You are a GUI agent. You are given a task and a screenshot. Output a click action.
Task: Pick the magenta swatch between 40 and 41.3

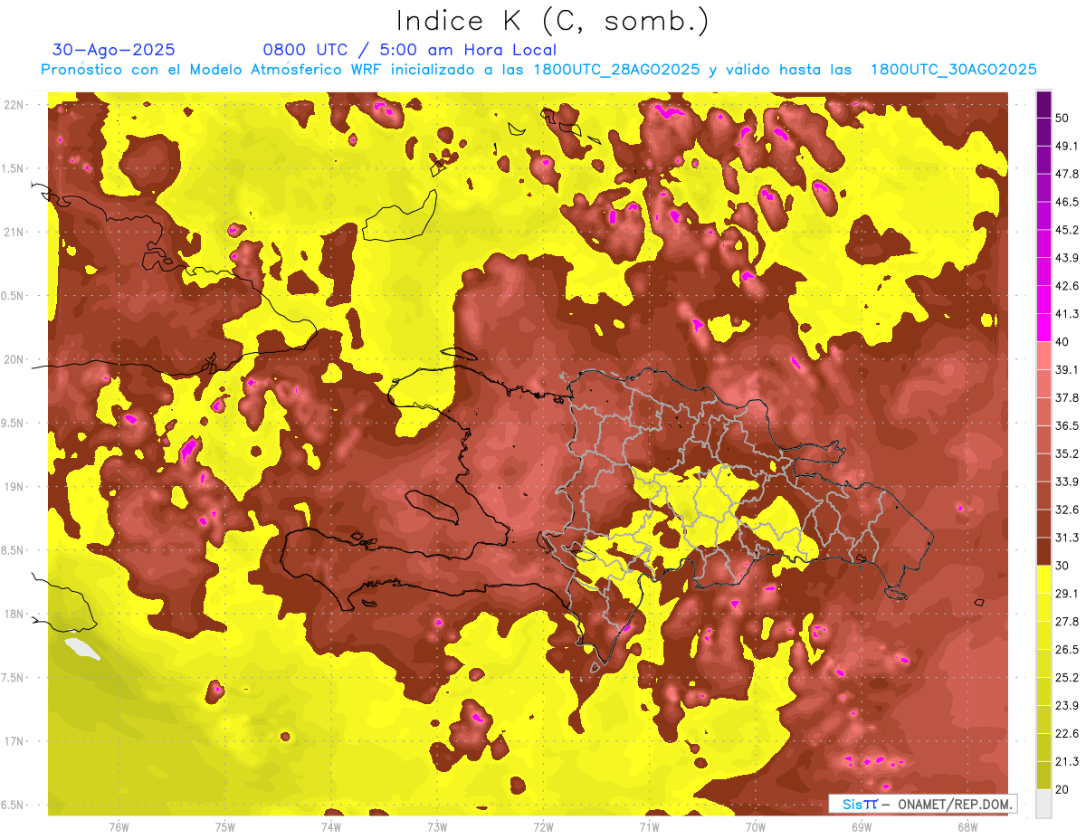(1043, 328)
